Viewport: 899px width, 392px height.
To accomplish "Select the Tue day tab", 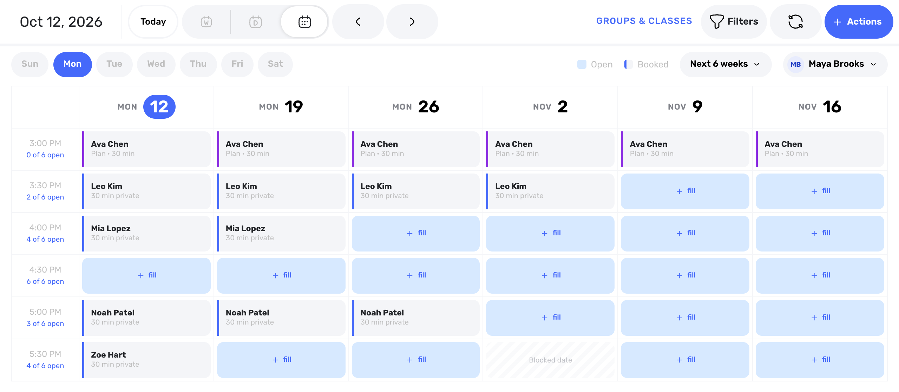I will pos(114,64).
